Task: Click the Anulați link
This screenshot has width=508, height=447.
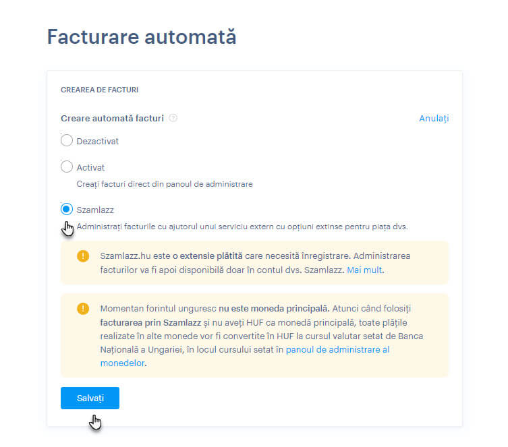Action: (x=434, y=119)
